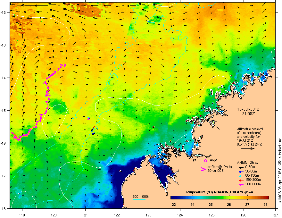Click the '0.5m/s (1kt 24h)' scale text
Image resolution: width=282 pixels, height=218 pixels.
pos(249,145)
